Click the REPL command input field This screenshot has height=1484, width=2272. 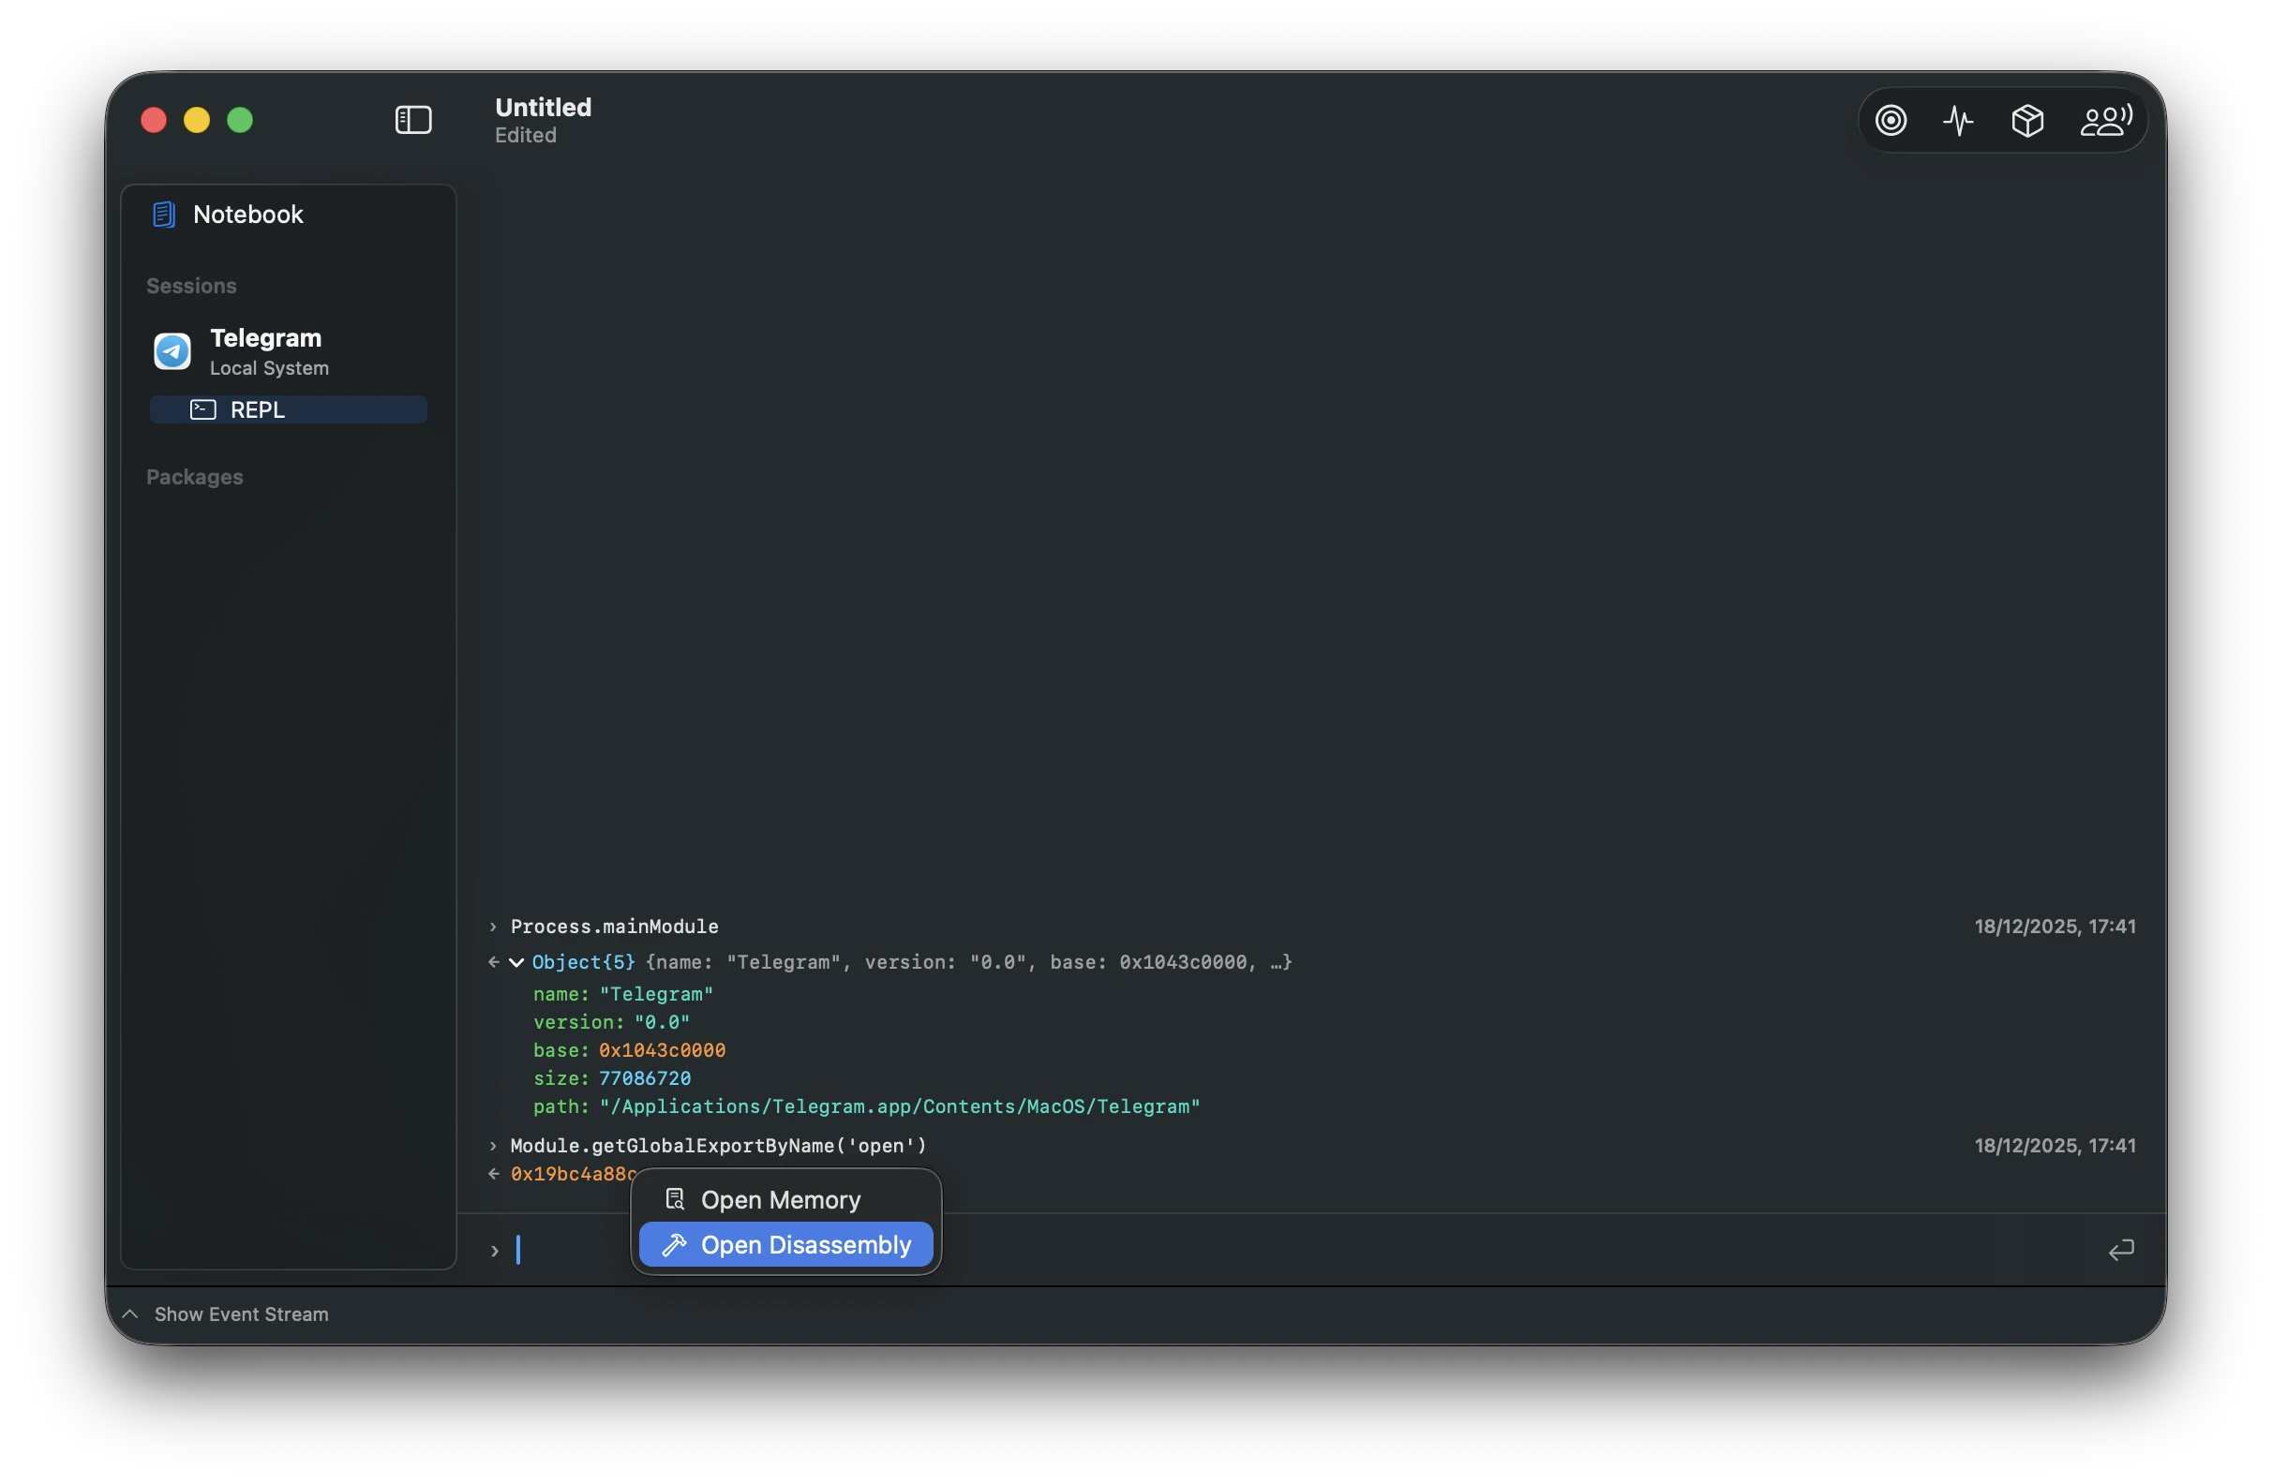(x=1303, y=1250)
